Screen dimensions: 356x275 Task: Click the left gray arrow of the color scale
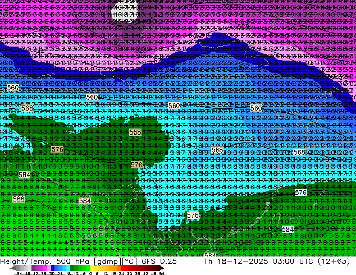[13, 268]
